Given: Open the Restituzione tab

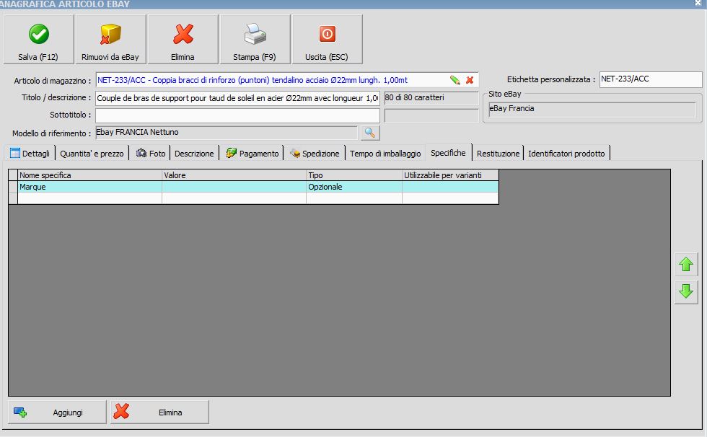Looking at the screenshot, I should coord(498,154).
